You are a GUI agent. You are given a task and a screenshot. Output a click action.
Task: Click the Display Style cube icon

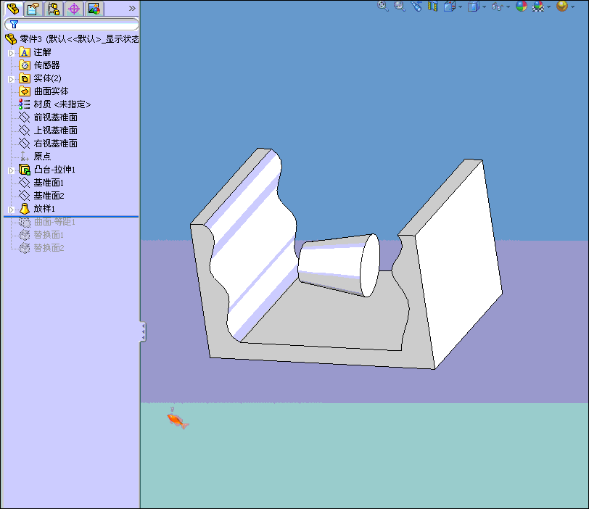pyautogui.click(x=473, y=6)
